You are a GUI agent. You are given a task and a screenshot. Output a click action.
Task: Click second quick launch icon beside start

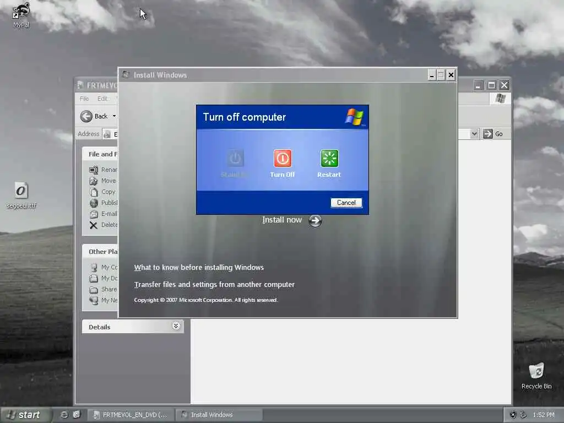tap(76, 415)
